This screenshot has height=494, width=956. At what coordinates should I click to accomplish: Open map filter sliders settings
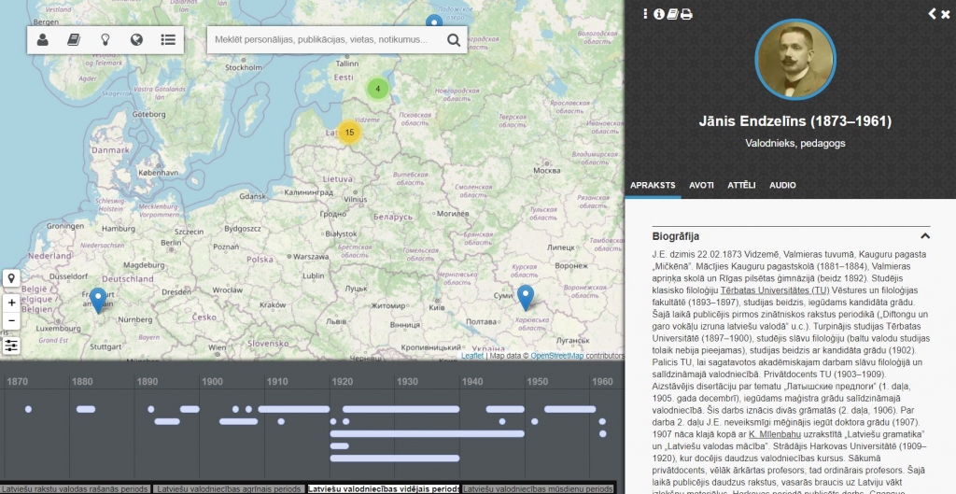(x=11, y=346)
